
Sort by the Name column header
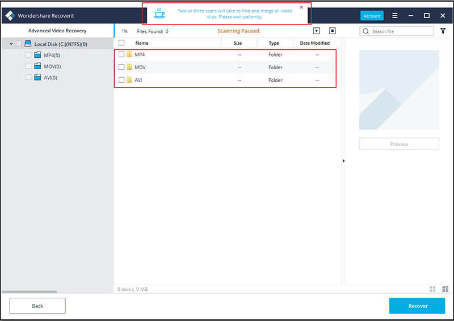click(142, 43)
